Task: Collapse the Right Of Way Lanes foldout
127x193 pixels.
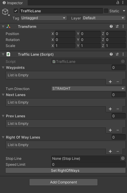Action: [3, 137]
